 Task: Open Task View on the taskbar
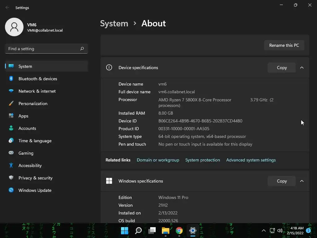tap(152, 231)
